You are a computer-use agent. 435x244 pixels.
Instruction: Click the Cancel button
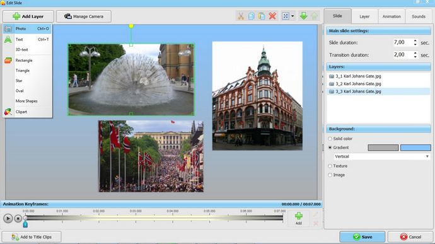click(x=410, y=237)
